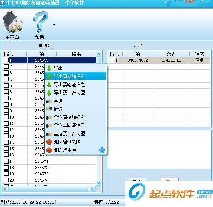
Task: Select 导出需验证信息 menu entry
Action: [76, 84]
